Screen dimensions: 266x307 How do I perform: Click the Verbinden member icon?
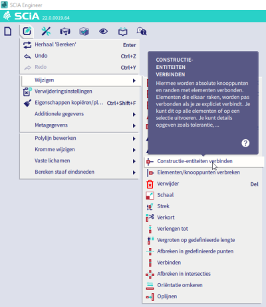(x=150, y=263)
